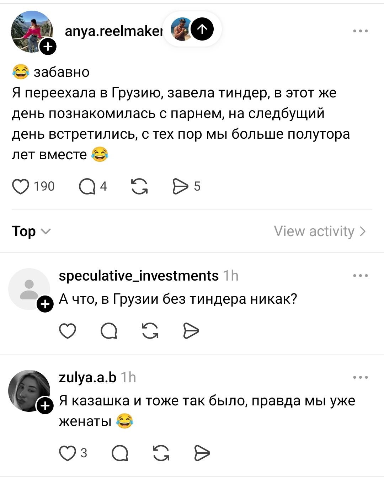Image resolution: width=384 pixels, height=479 pixels.
Task: Like the zulya.a.b comment
Action: [x=68, y=453]
